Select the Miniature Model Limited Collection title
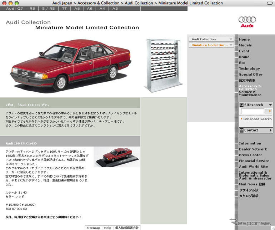This screenshot has height=230, width=275. pos(87,28)
